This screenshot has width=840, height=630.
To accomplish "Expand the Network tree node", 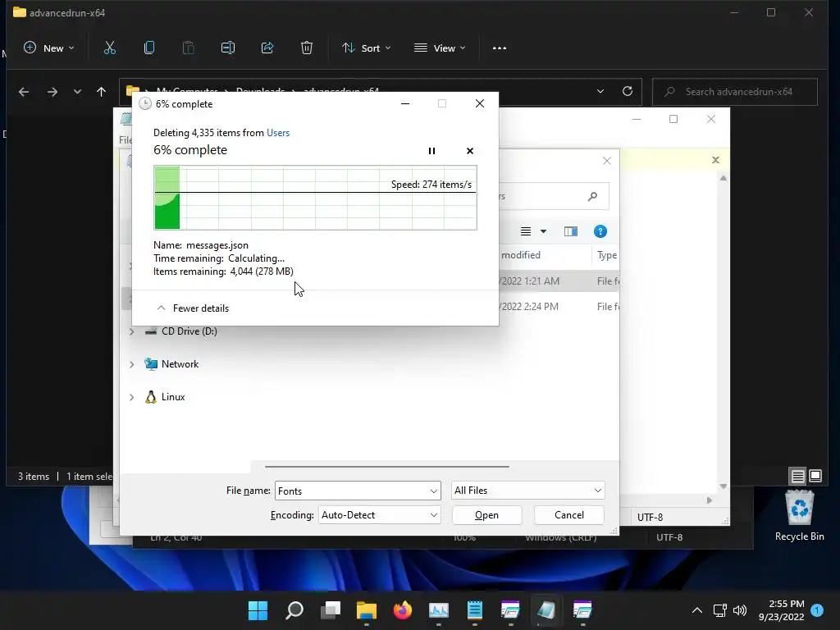I will [132, 364].
